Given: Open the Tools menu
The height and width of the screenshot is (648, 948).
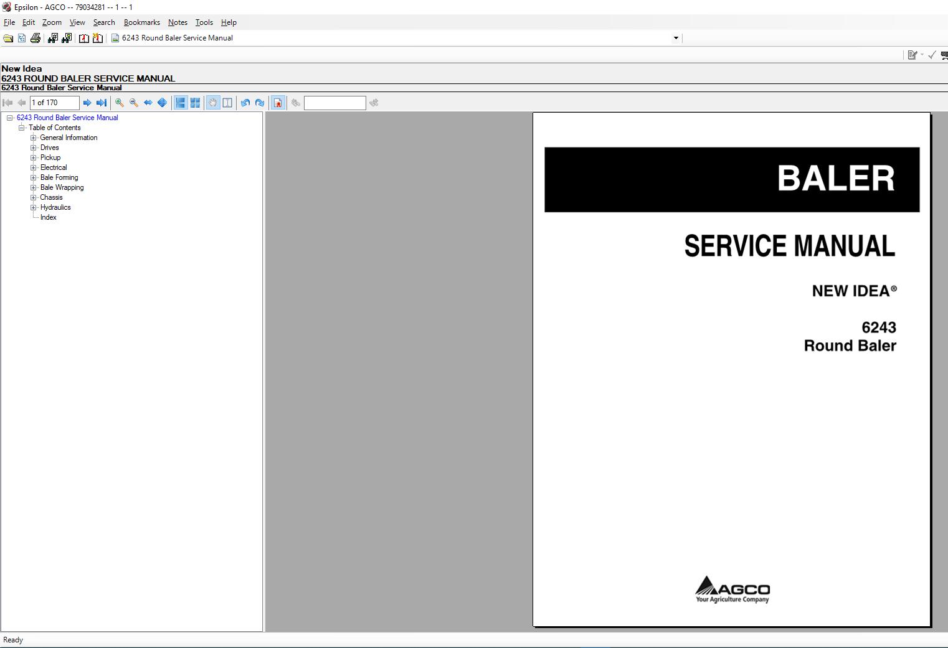Looking at the screenshot, I should (x=204, y=22).
